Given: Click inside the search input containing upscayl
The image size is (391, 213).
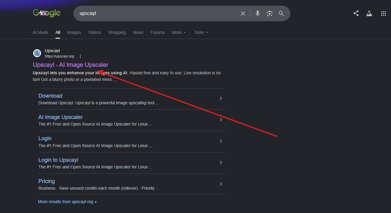Looking at the screenshot, I should [157, 13].
